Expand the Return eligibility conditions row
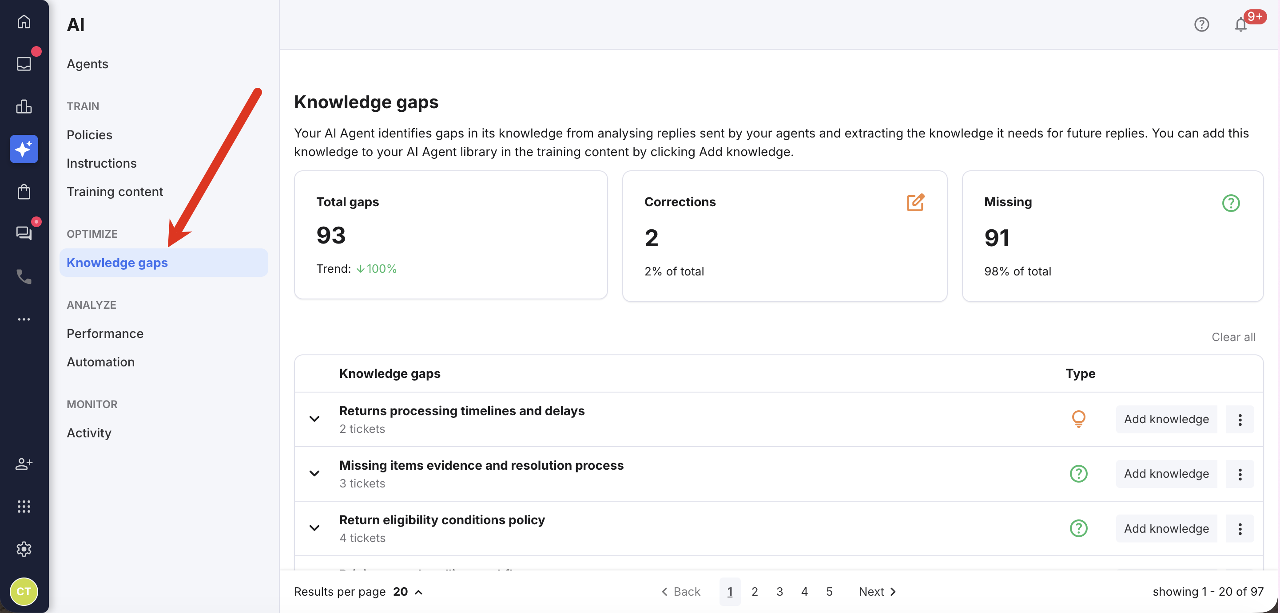 point(314,528)
